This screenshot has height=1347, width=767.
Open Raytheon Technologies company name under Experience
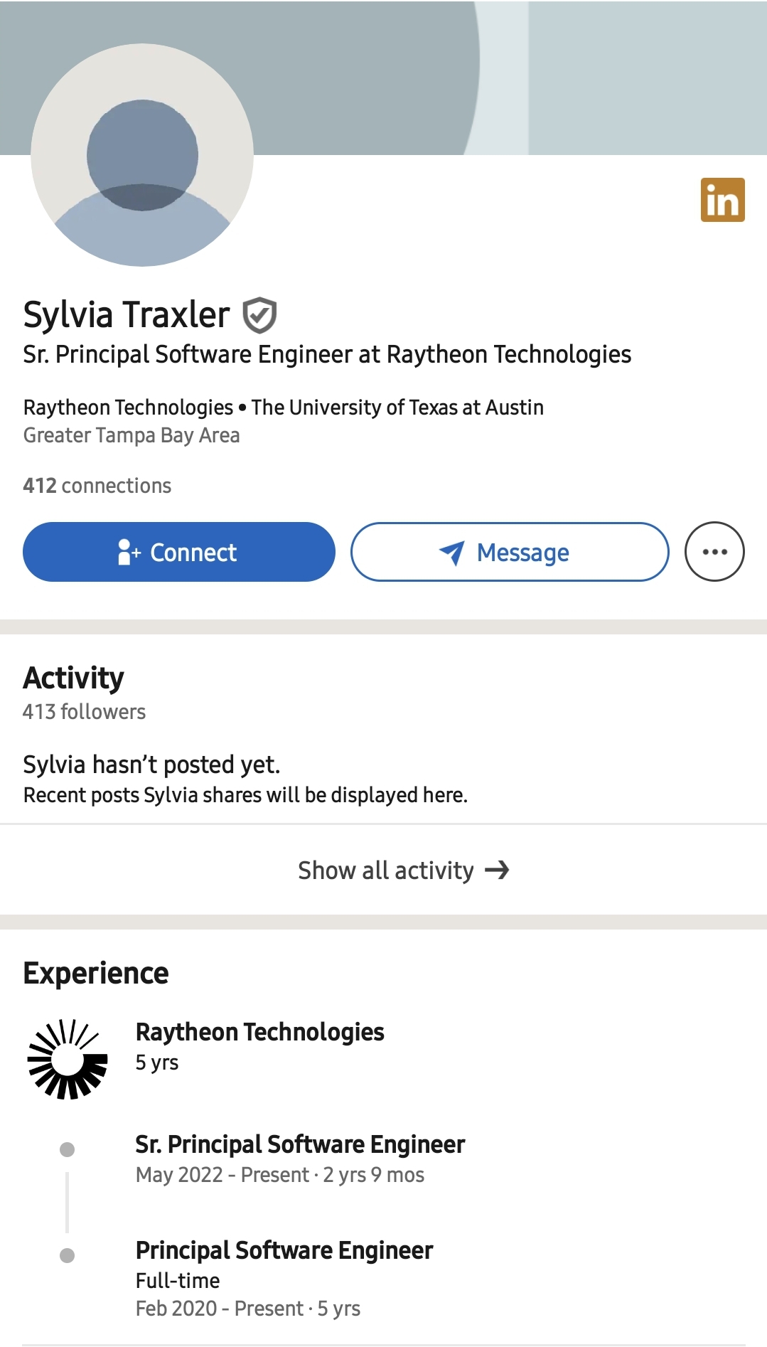pos(259,1032)
